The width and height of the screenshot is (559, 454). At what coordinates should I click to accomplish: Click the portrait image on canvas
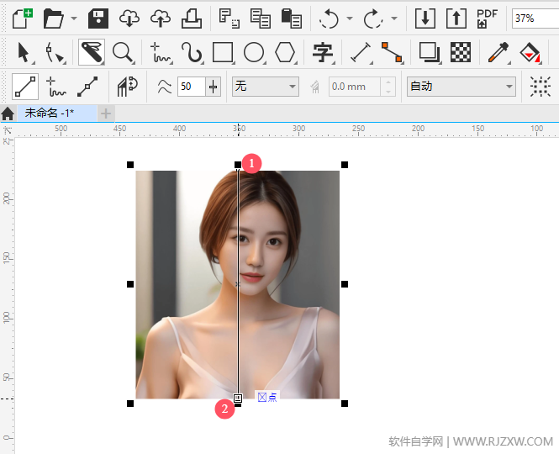(x=237, y=285)
